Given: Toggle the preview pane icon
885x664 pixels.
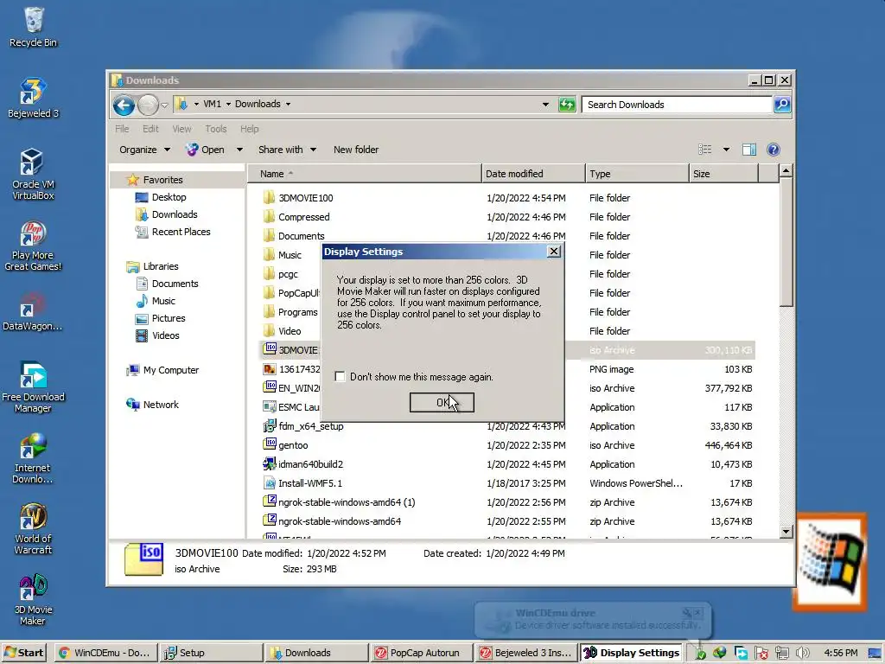Looking at the screenshot, I should click(x=749, y=150).
